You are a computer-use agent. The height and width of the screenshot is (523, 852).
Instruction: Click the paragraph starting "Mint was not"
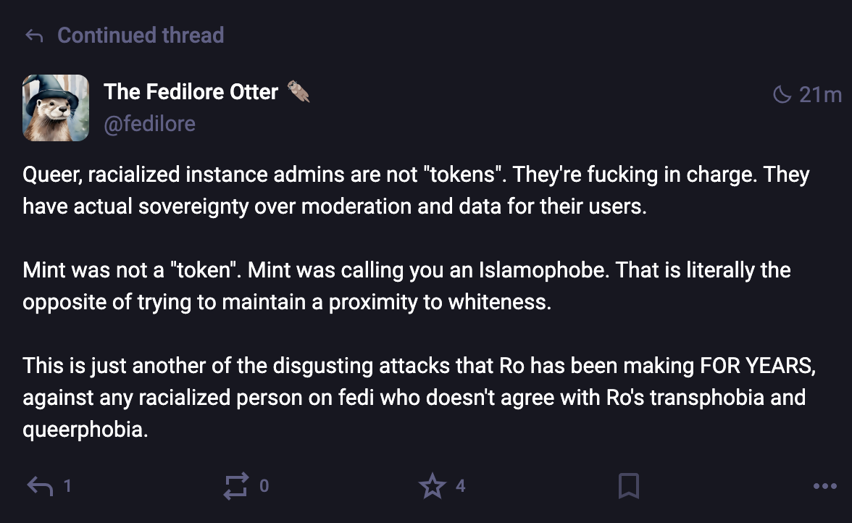(406, 286)
